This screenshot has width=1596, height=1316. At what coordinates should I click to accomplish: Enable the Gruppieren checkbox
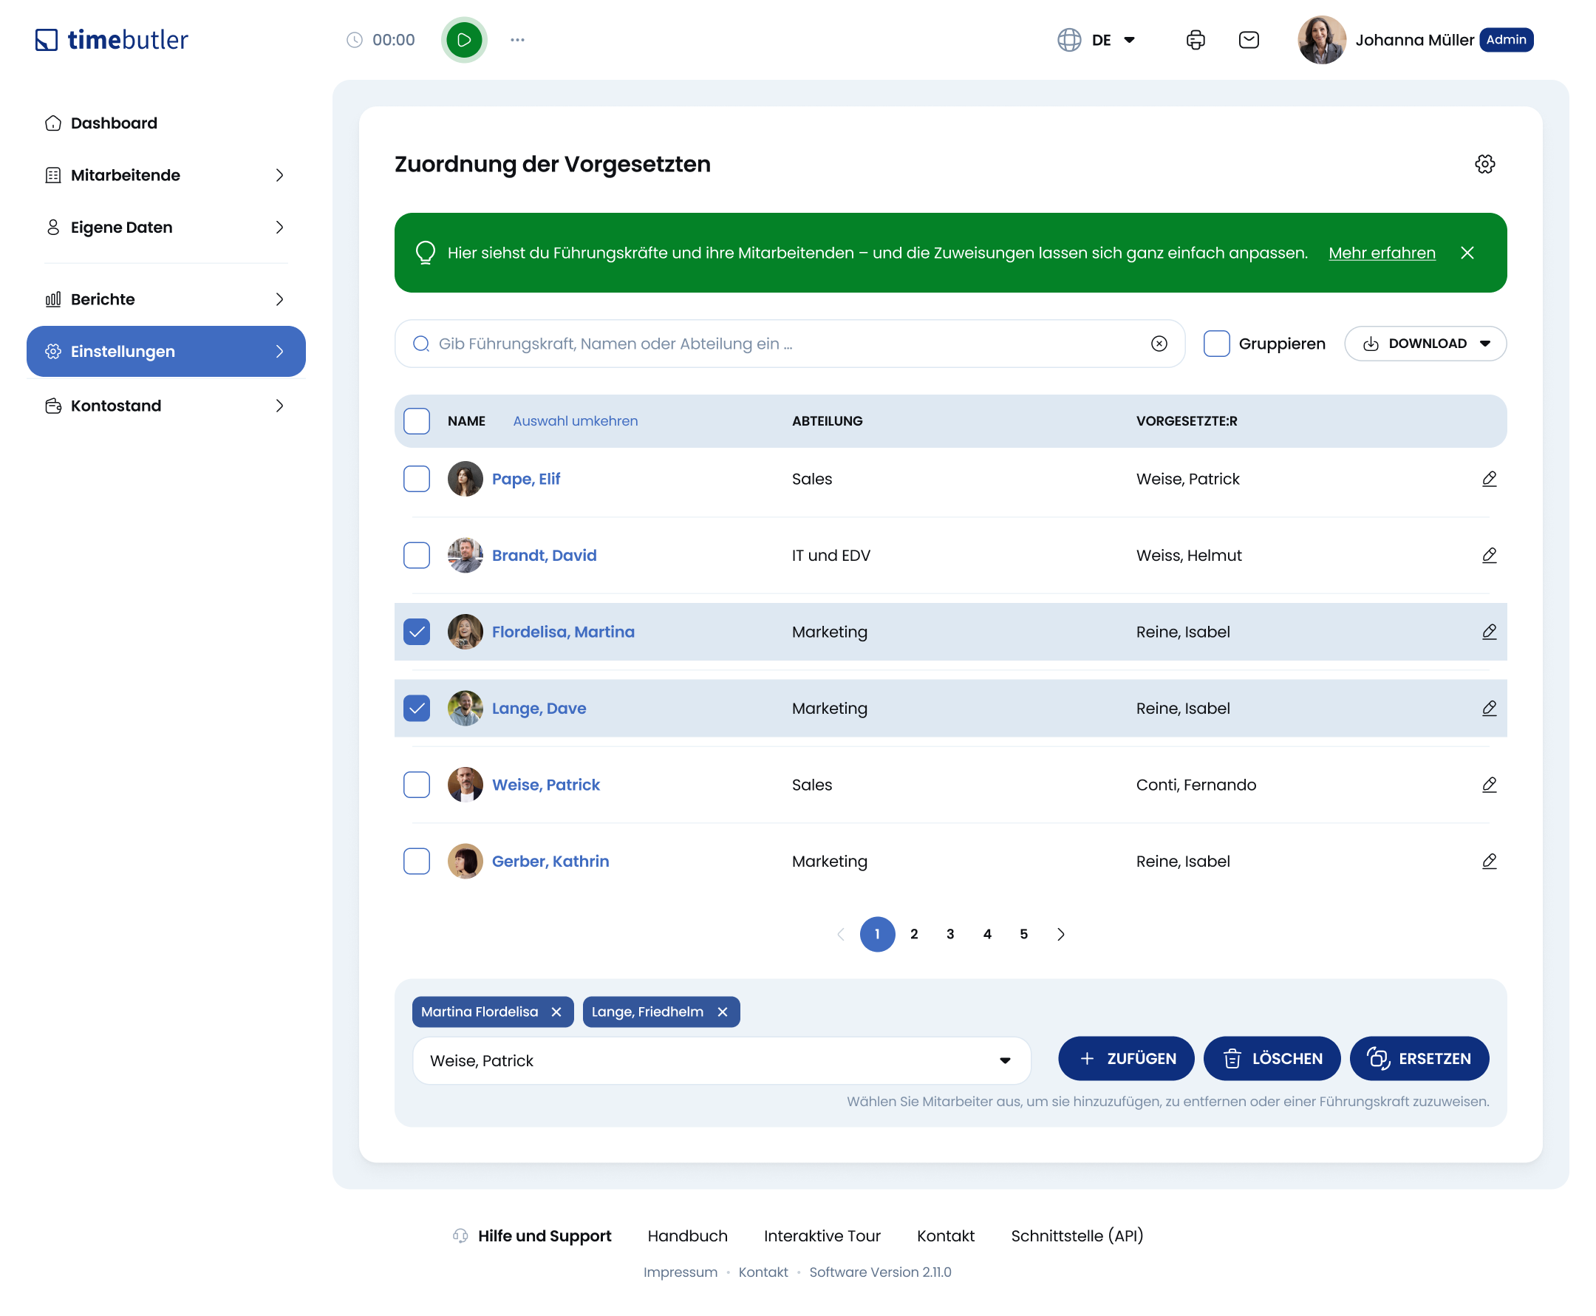click(1215, 344)
